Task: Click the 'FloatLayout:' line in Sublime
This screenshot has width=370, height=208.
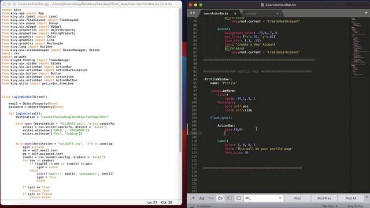Action: [221, 118]
